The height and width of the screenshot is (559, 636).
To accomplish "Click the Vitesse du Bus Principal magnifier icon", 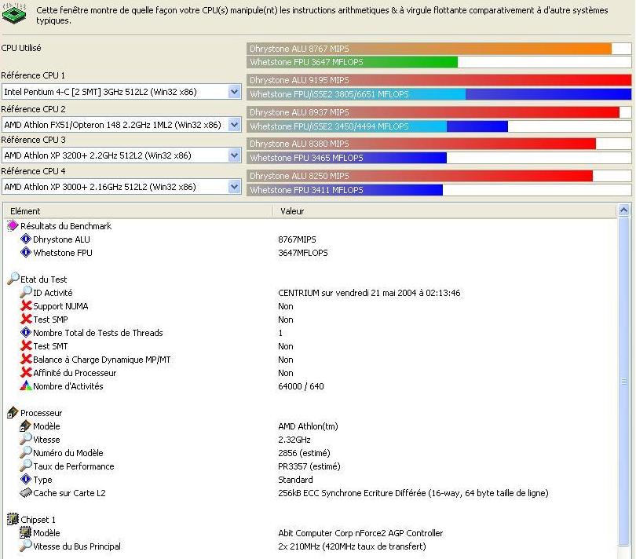I will 26,546.
